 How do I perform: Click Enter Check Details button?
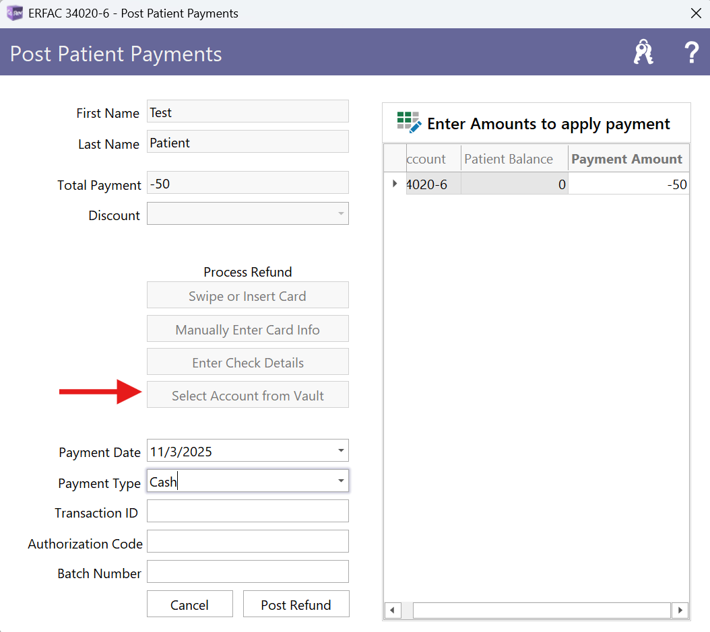pyautogui.click(x=248, y=363)
